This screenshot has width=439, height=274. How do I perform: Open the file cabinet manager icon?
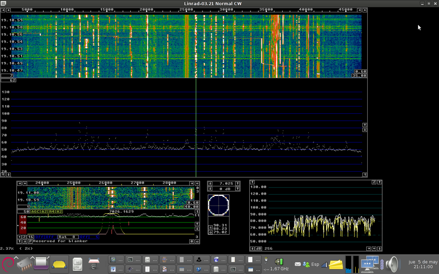[78, 264]
